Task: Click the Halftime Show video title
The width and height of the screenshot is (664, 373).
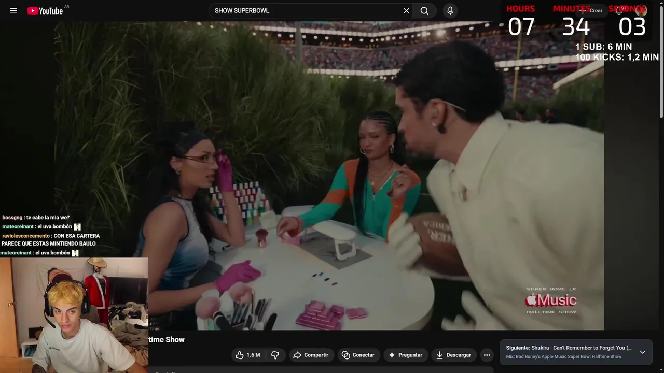Action: (x=167, y=340)
